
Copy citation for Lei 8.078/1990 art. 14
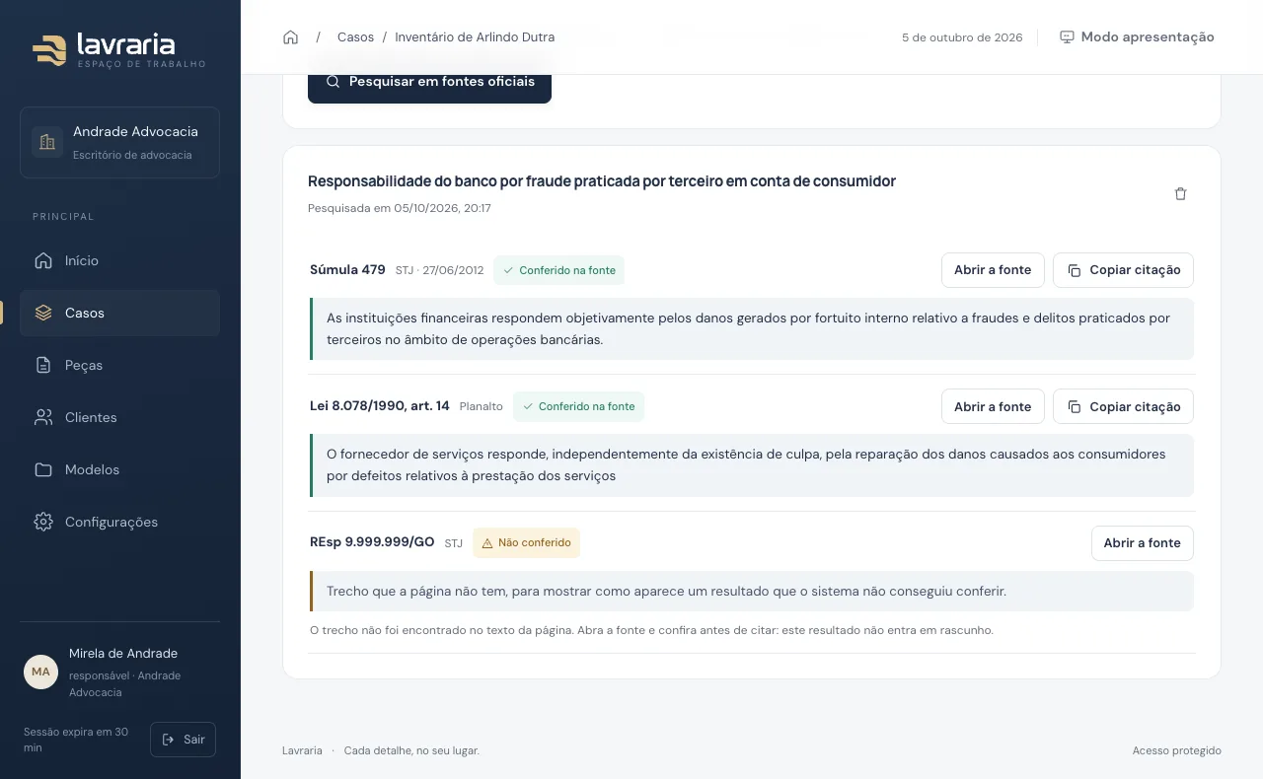click(x=1123, y=406)
